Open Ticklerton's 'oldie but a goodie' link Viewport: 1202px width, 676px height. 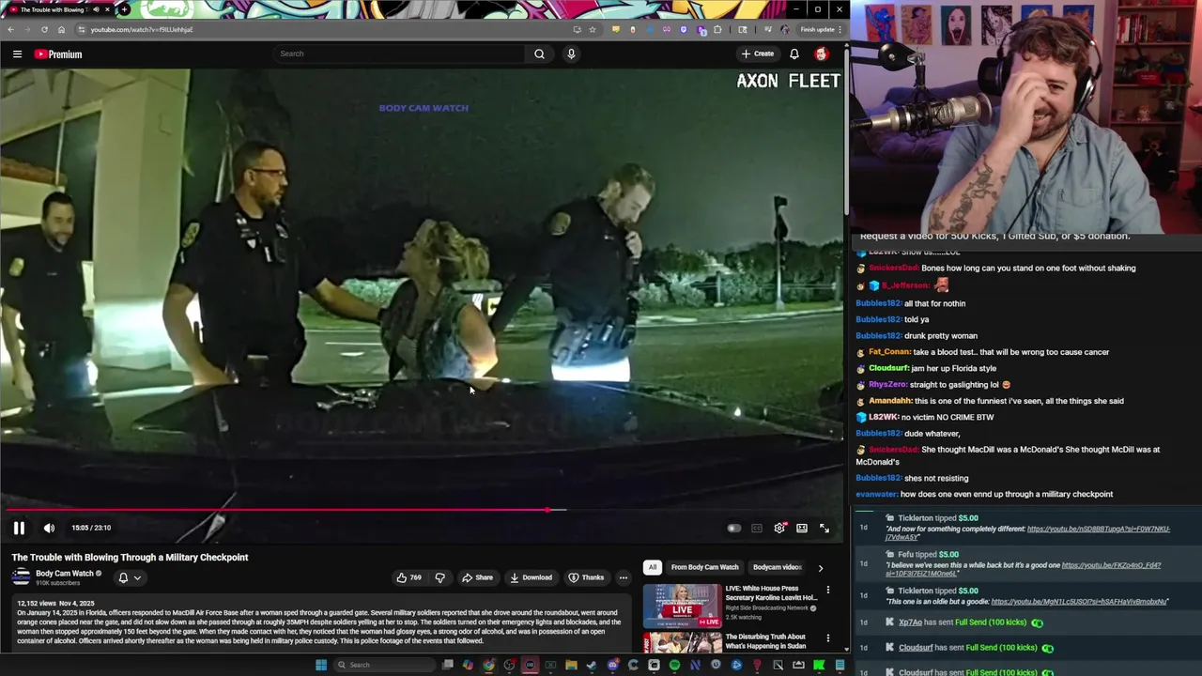(1080, 601)
